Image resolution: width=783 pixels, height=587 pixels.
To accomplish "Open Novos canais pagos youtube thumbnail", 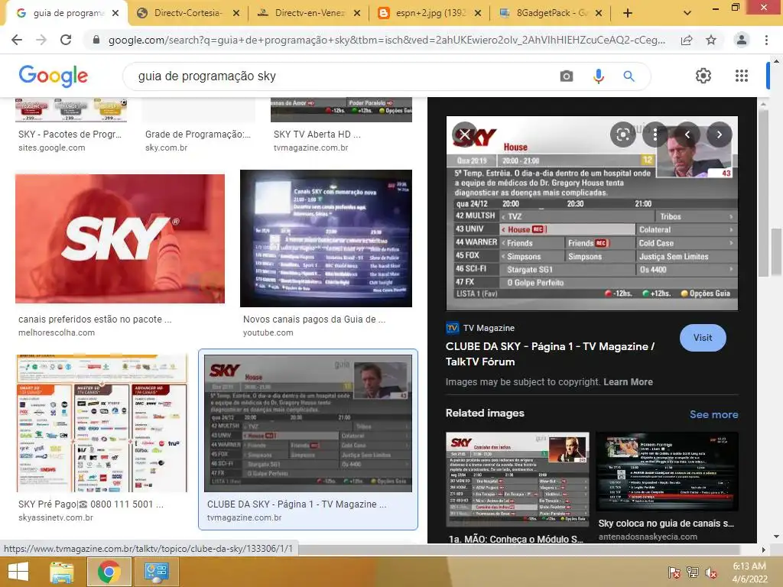I will point(326,238).
